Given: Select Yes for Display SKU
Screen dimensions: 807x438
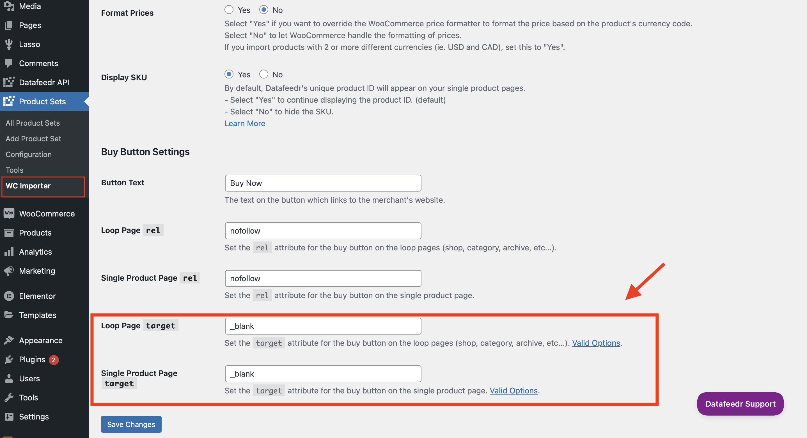Looking at the screenshot, I should 229,74.
